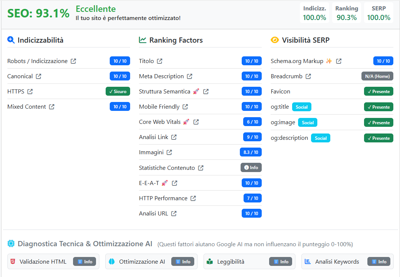
Task: Open external link icon next to Robots / Indicizzazione
Action: point(73,61)
